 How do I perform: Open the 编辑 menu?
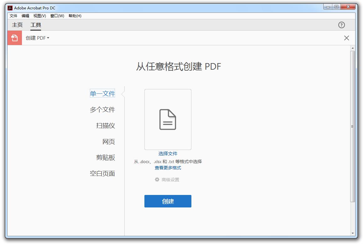[25, 16]
